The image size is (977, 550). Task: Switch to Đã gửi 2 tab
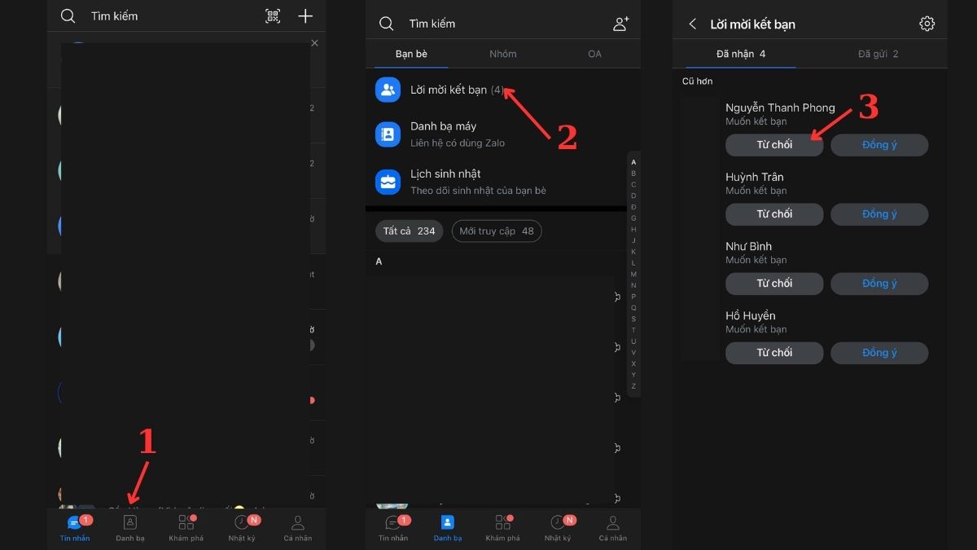[x=878, y=54]
